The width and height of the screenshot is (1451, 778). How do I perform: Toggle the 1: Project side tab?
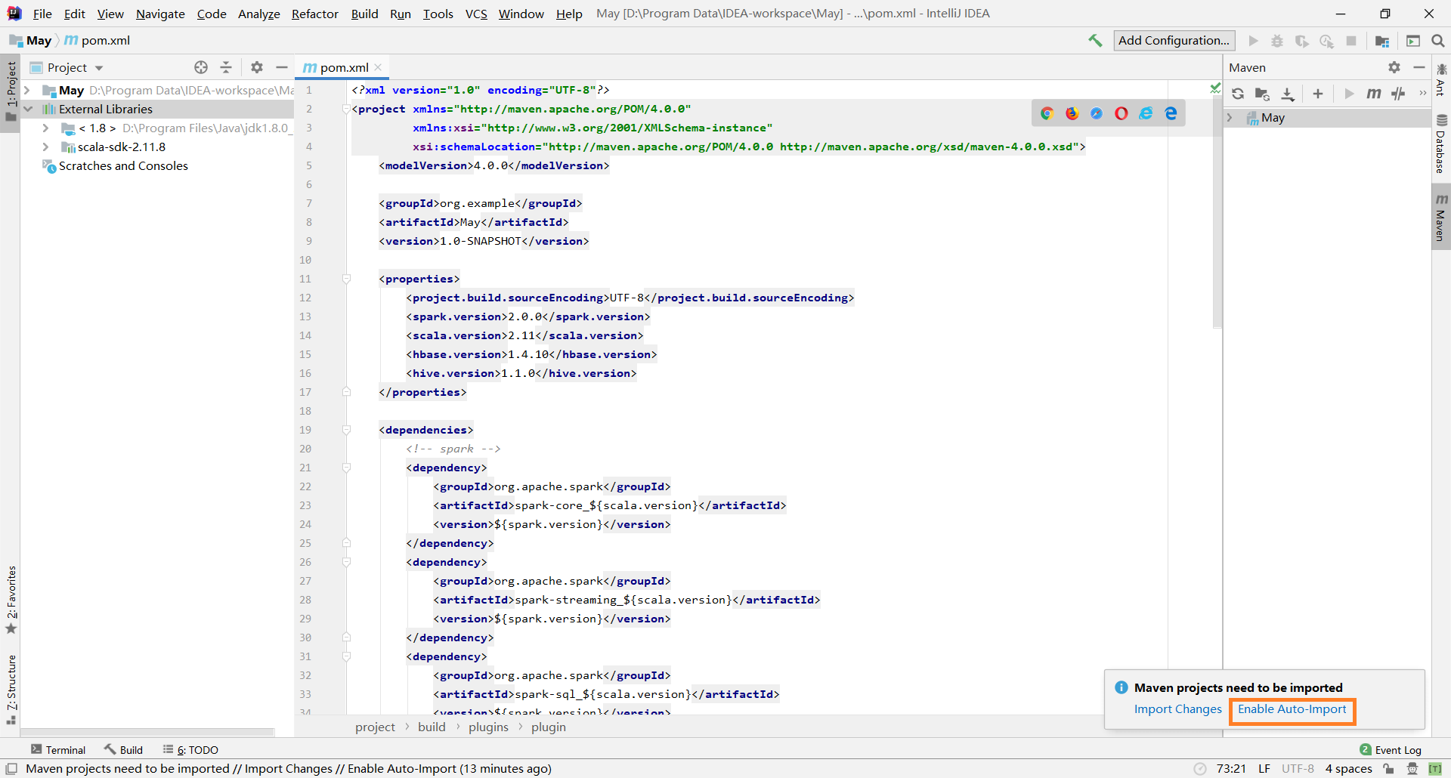click(x=11, y=92)
